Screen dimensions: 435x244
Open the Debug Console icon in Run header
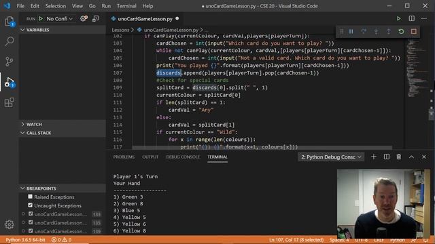(95, 18)
